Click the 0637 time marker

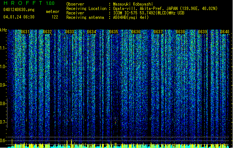point(158,32)
